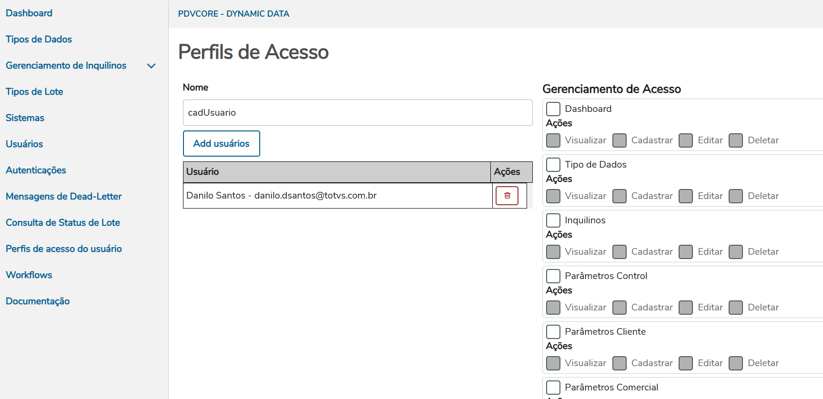Click the red trash delete icon
Viewport: 823px width, 399px height.
[x=507, y=196]
